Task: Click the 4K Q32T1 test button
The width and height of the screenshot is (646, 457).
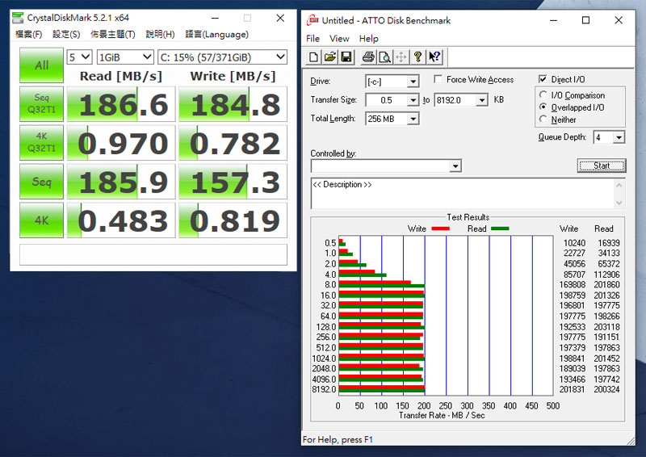Action: 42,142
